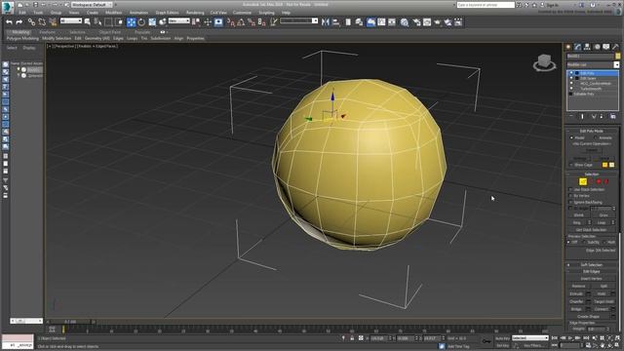Open the named selection sets dropdown

pos(299,20)
